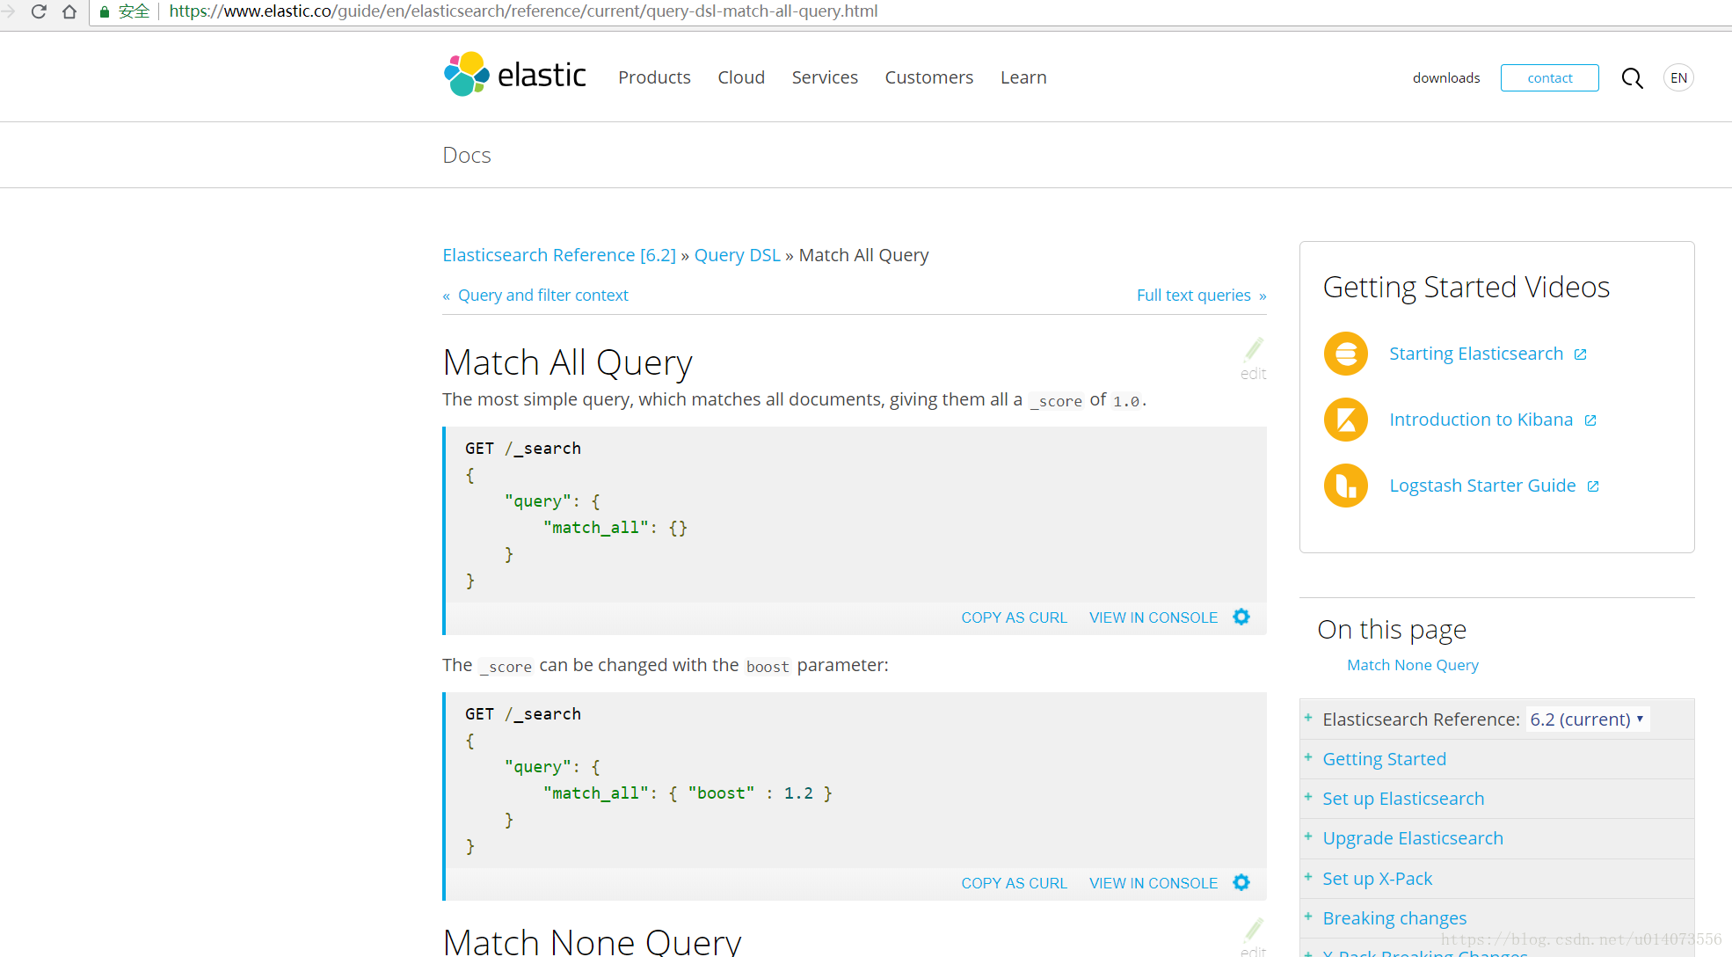
Task: Open the Learn menu
Action: (1023, 77)
